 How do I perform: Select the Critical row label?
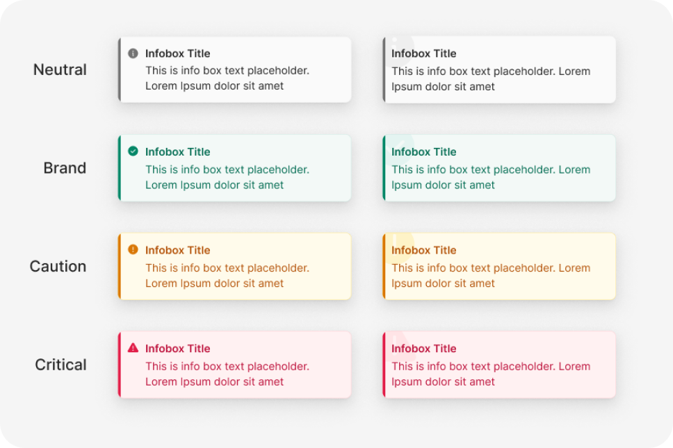coord(60,365)
